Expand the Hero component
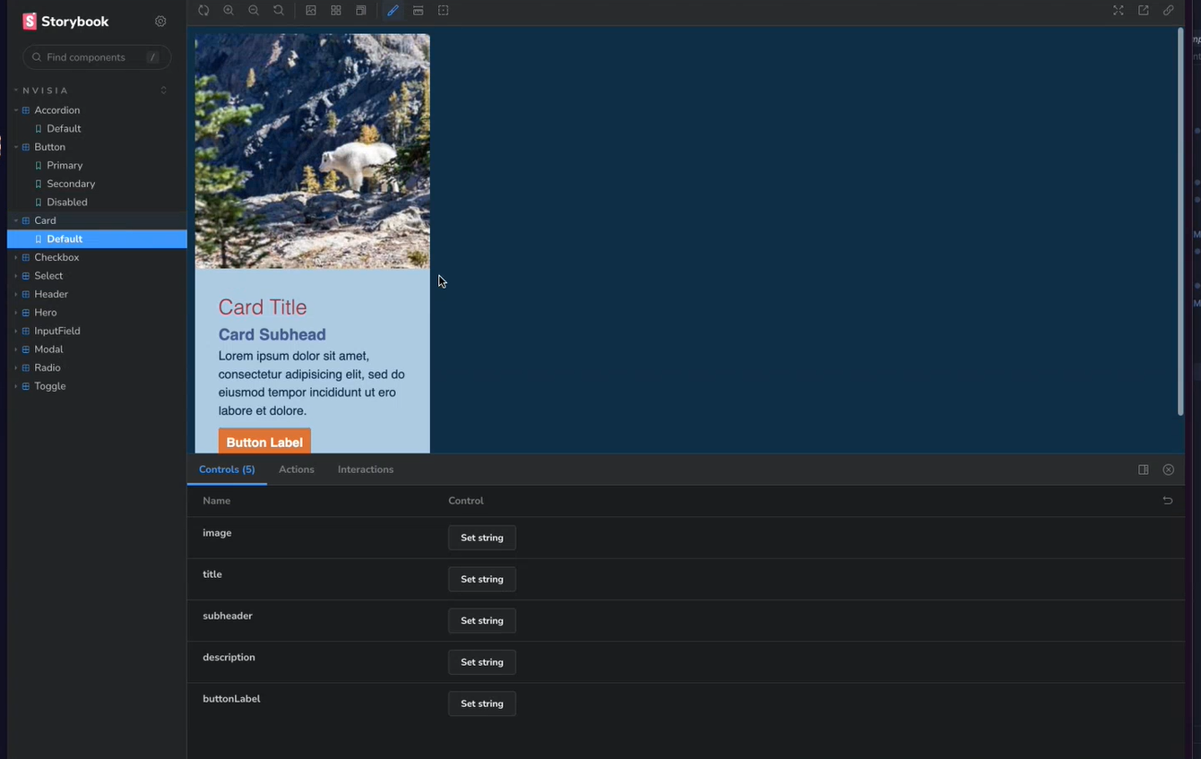Screen dimensions: 1201x759 (x=45, y=313)
